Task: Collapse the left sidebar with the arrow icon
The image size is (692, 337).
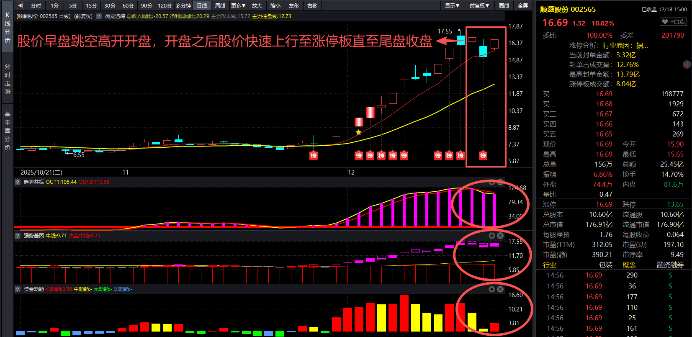Action: coord(21,5)
